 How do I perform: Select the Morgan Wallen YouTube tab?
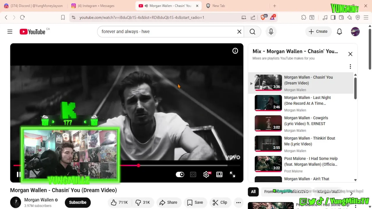[x=168, y=6]
